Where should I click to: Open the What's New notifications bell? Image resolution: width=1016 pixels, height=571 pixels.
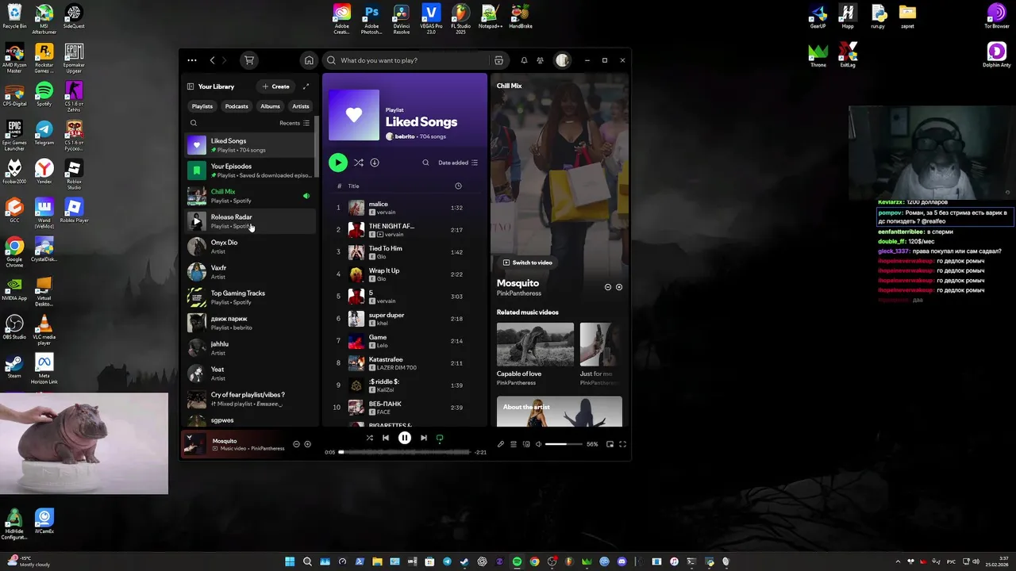524,60
